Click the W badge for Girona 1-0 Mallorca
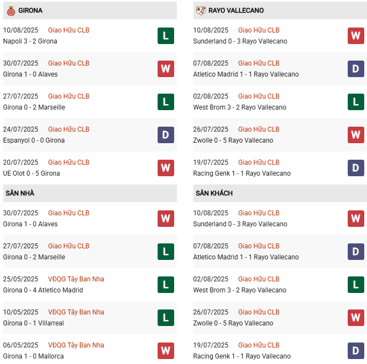 click(x=165, y=351)
